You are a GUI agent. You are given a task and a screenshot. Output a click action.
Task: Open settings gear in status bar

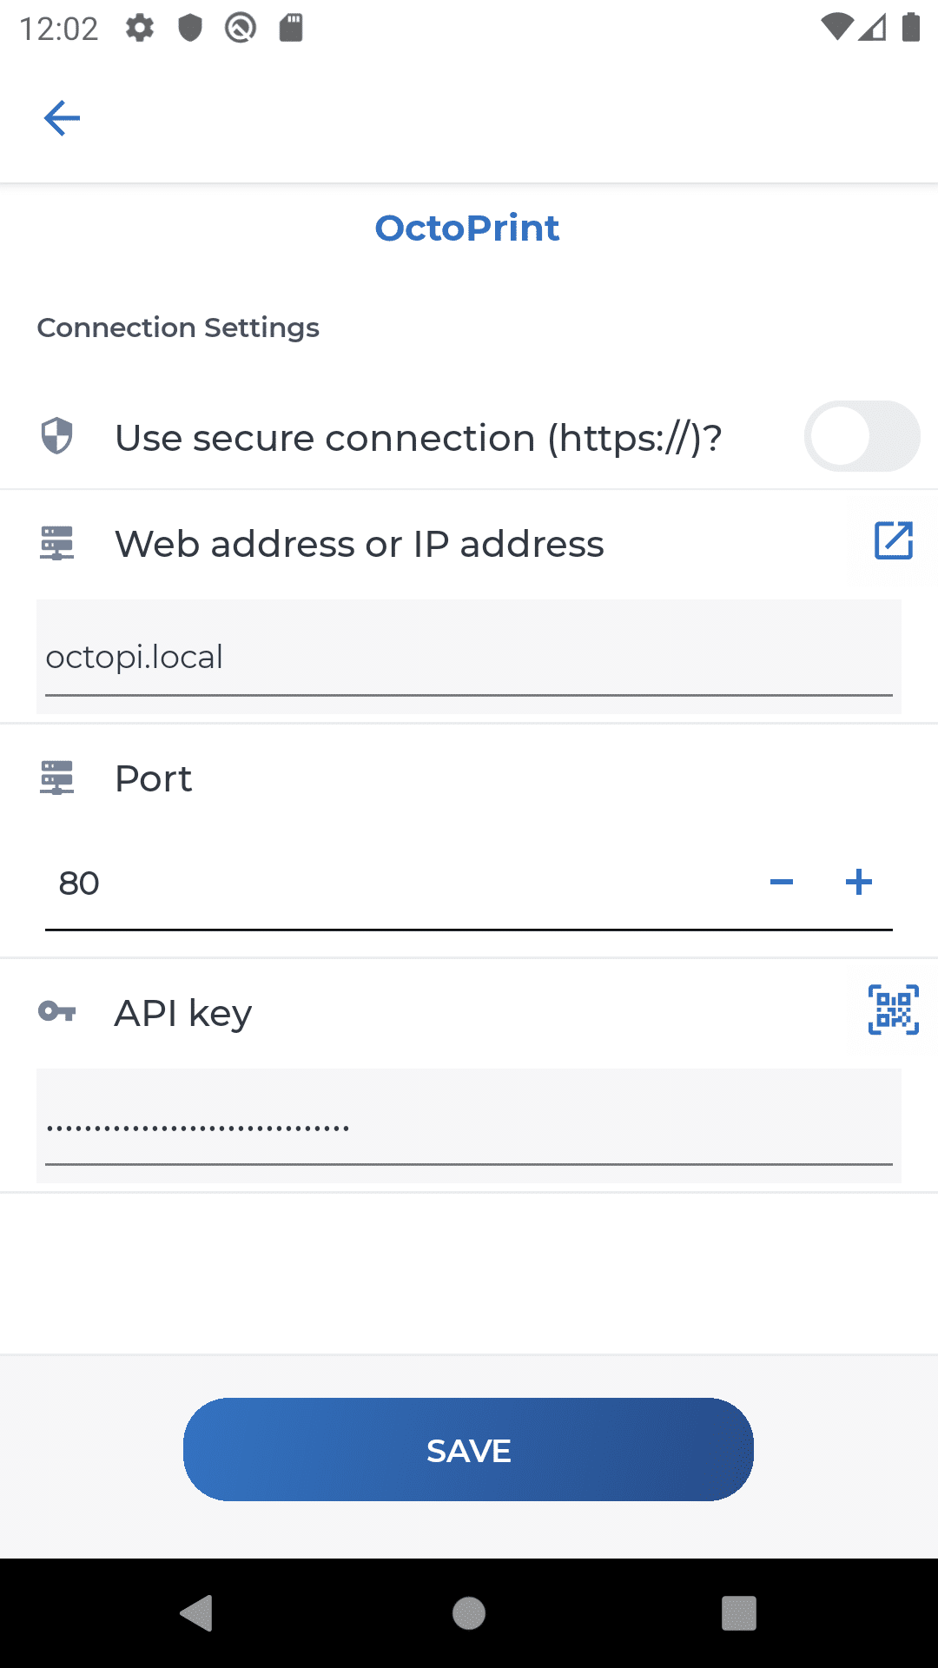coord(140,28)
